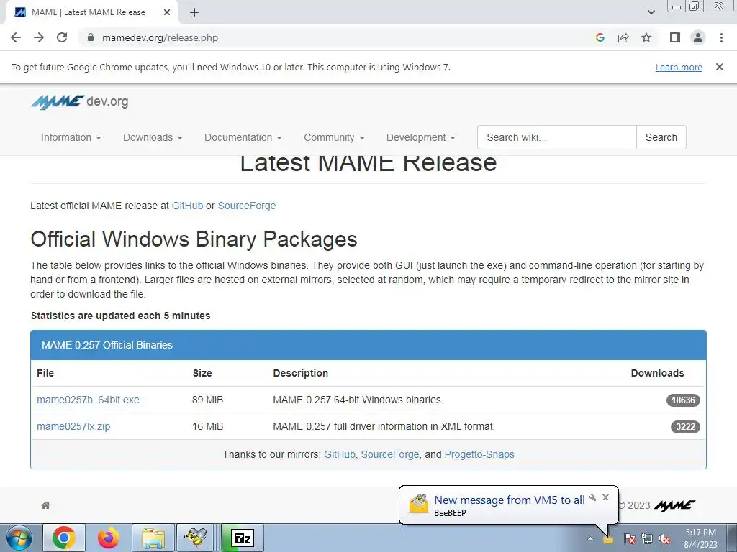This screenshot has height=552, width=737.
Task: Open the SourceForge release link
Action: tap(247, 206)
